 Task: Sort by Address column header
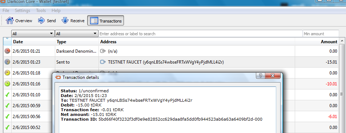pyautogui.click(x=197, y=42)
